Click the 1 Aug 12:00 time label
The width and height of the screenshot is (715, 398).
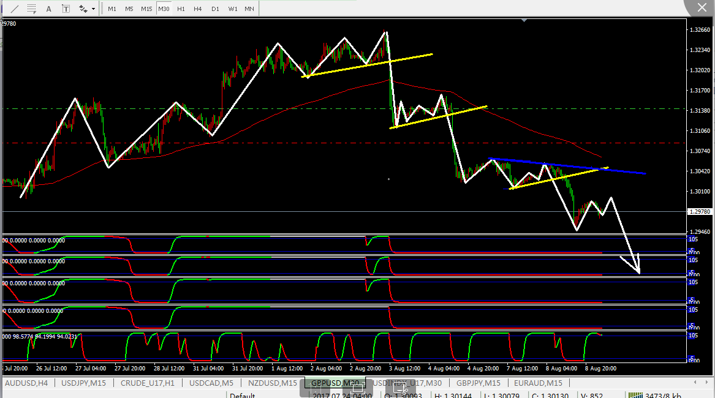[x=287, y=369]
